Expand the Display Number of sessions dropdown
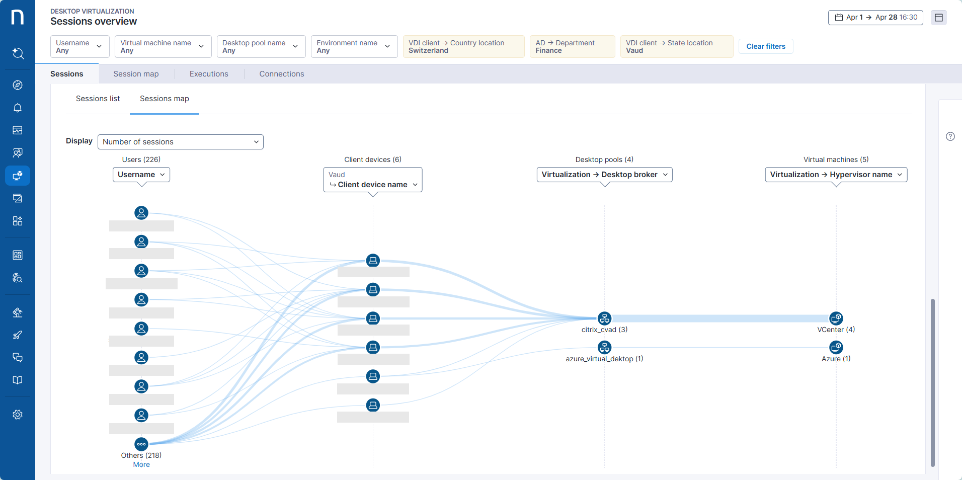 [180, 142]
